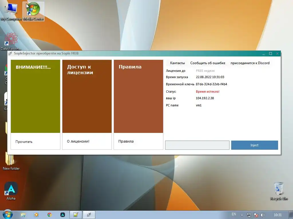
Task: Open Aloha browser from the taskbar
Action: pos(63,215)
